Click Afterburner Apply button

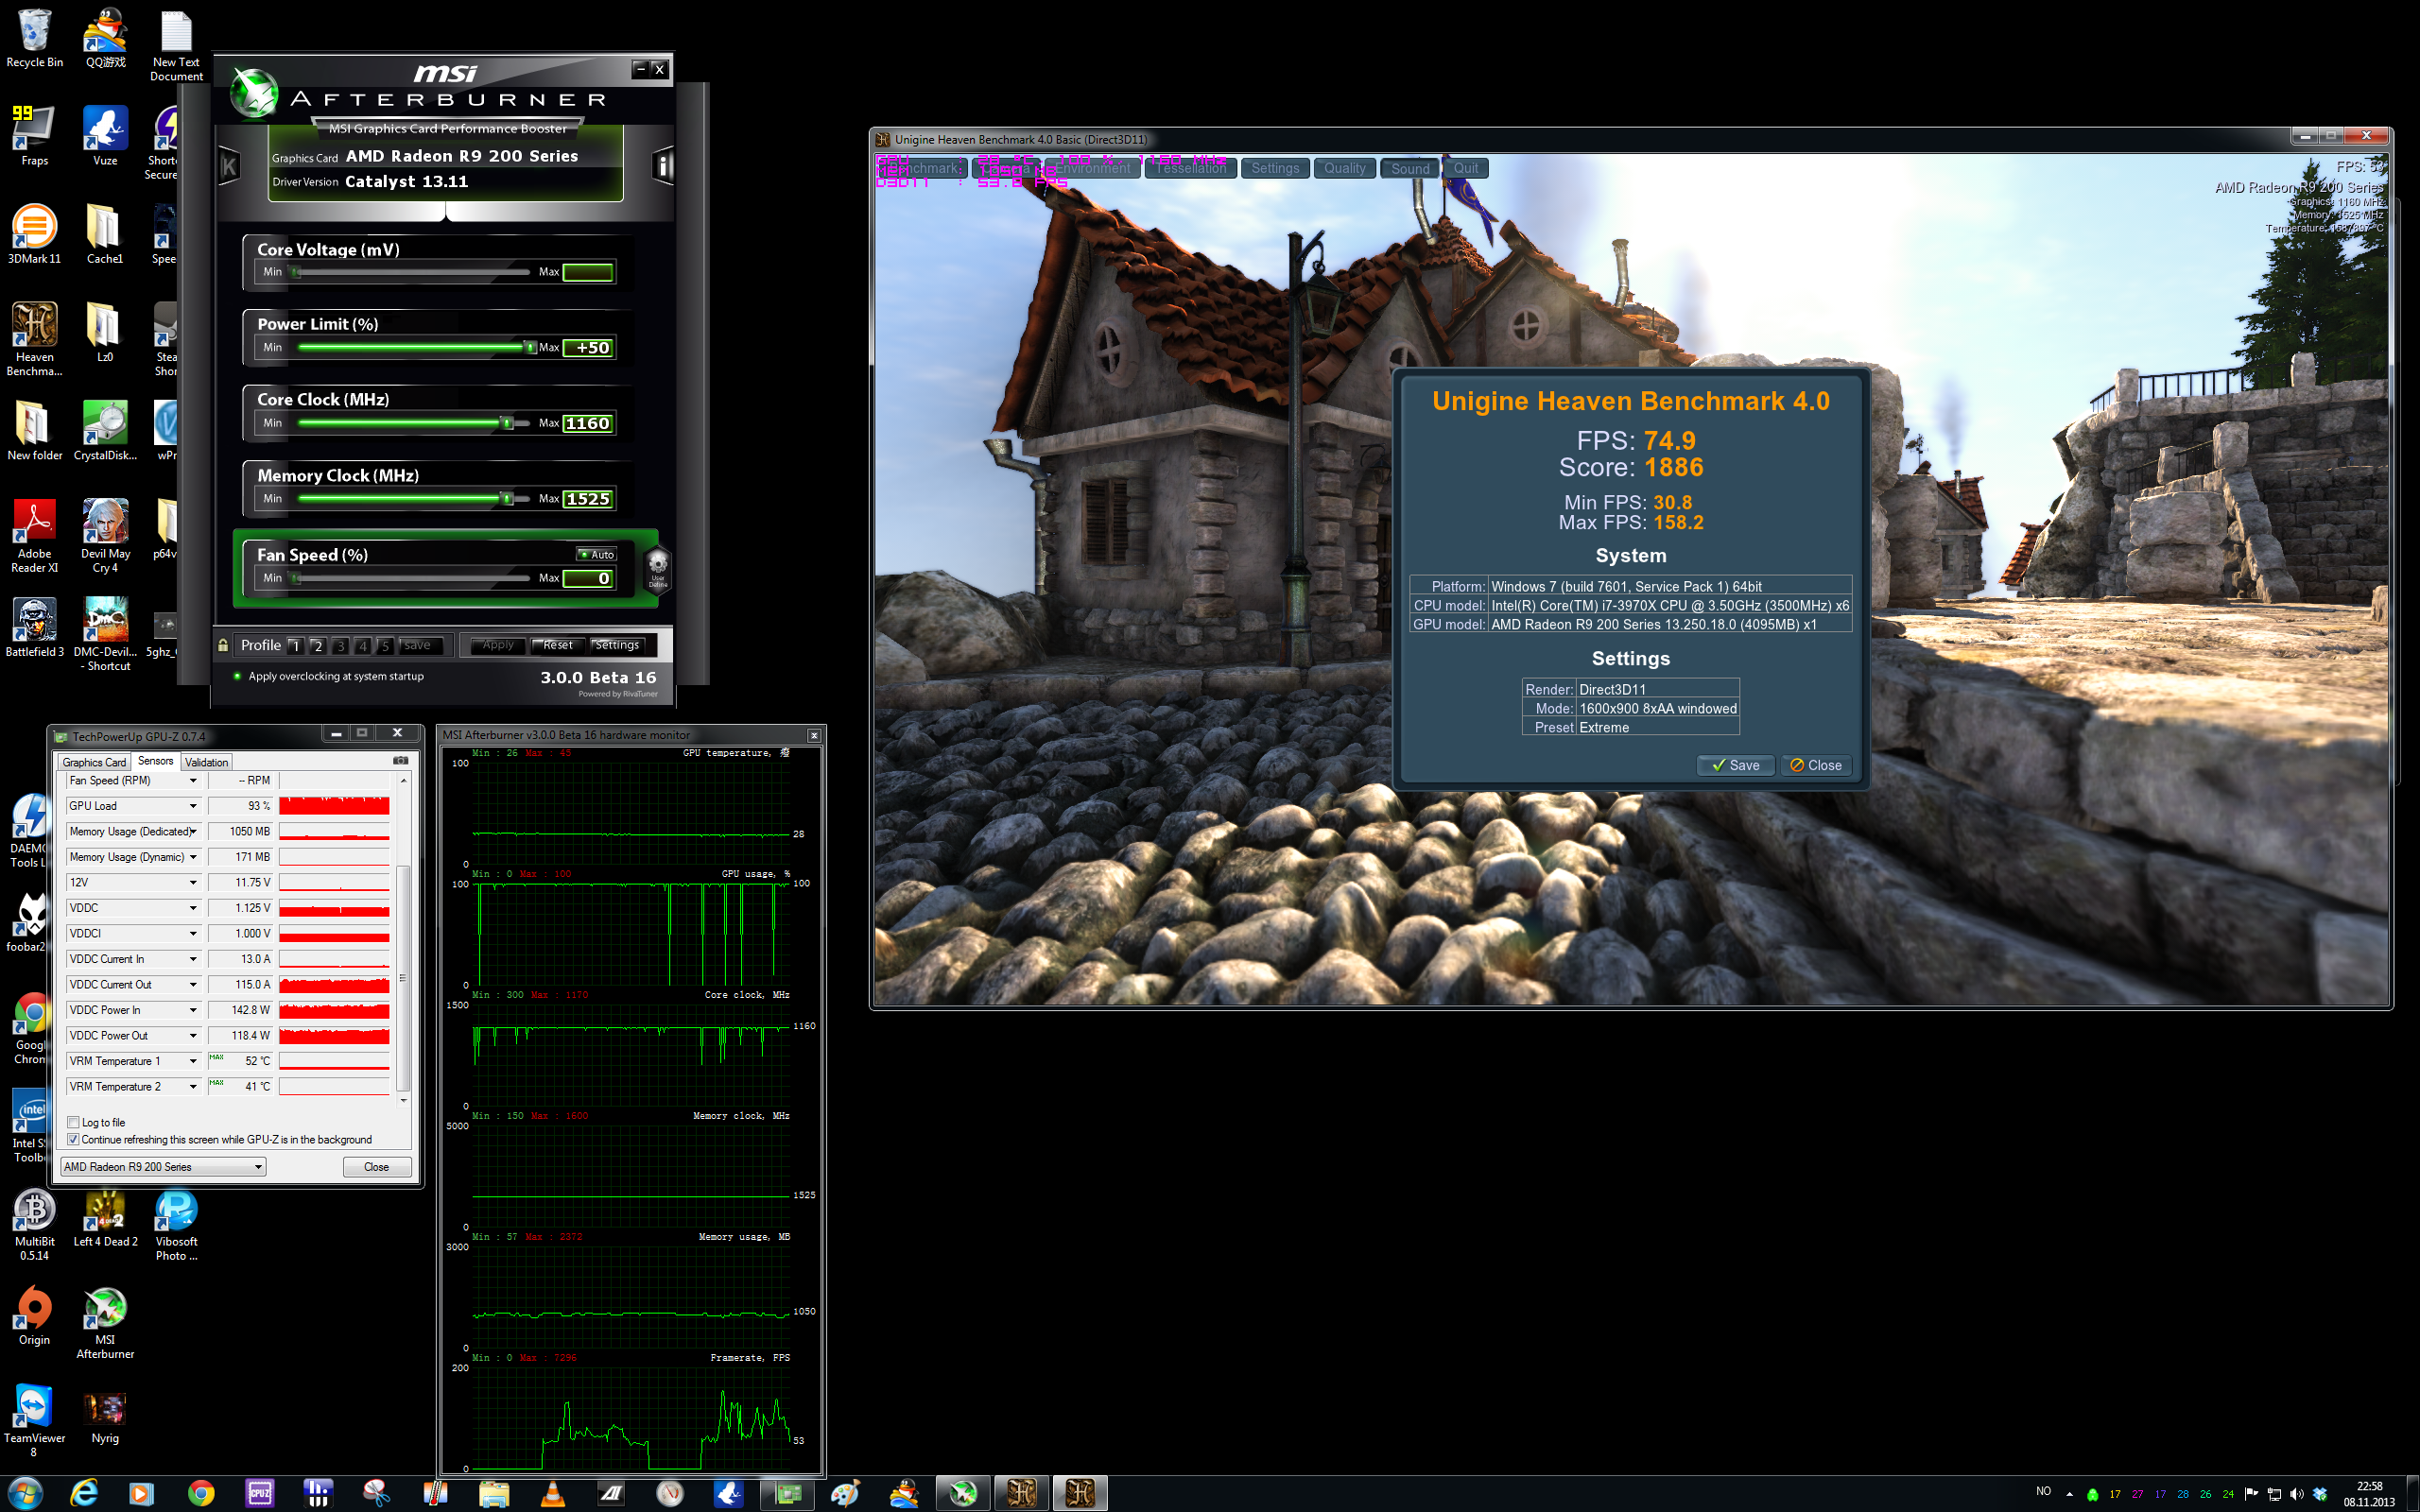[497, 645]
